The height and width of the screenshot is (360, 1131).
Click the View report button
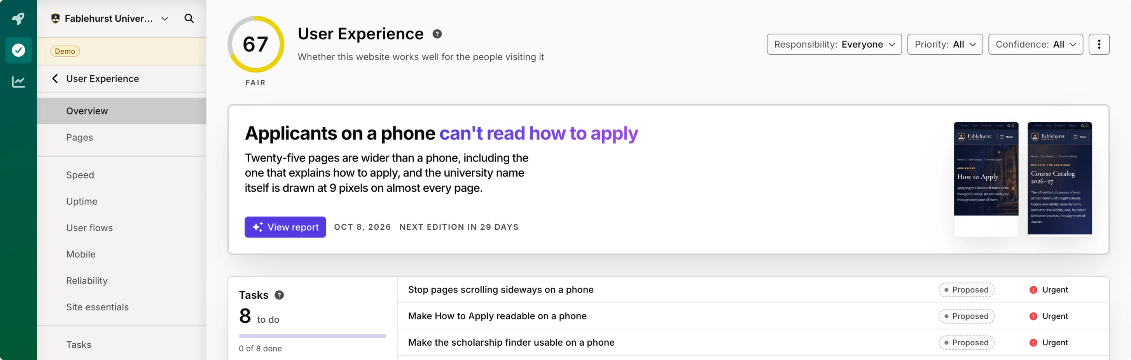[x=285, y=227]
